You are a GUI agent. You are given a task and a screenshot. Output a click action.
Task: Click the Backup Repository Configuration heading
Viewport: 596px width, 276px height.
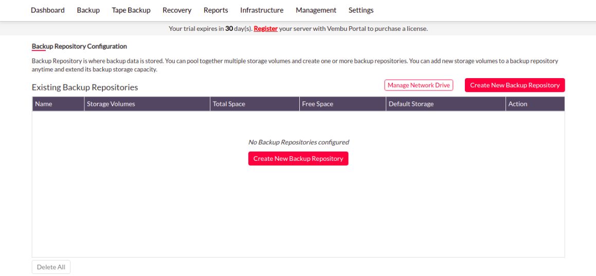point(79,46)
